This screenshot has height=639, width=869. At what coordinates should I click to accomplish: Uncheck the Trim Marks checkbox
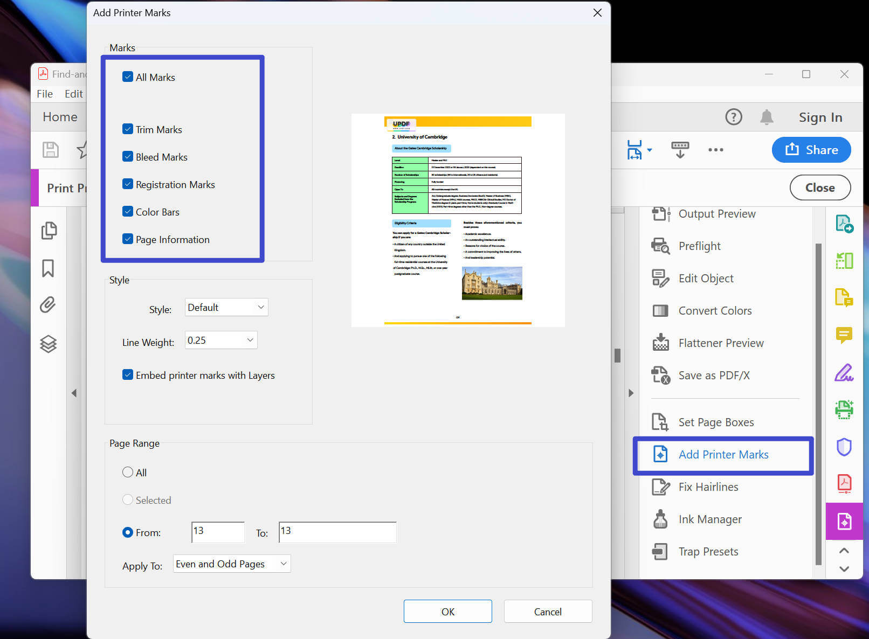(128, 129)
